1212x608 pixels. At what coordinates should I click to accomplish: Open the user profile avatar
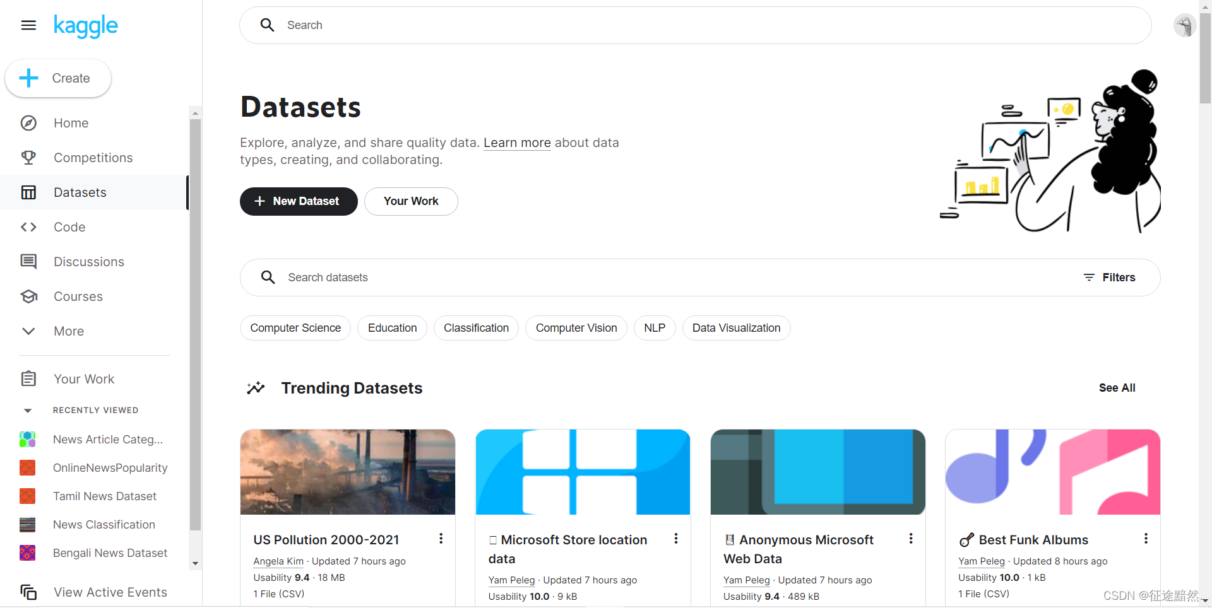pos(1184,26)
